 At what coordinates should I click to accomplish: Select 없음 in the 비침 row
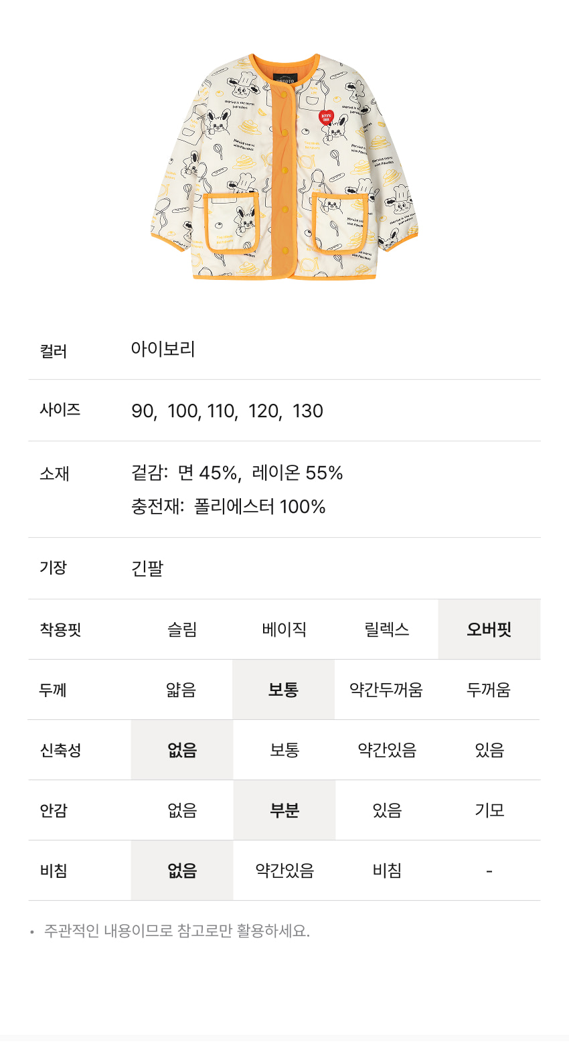(x=182, y=871)
